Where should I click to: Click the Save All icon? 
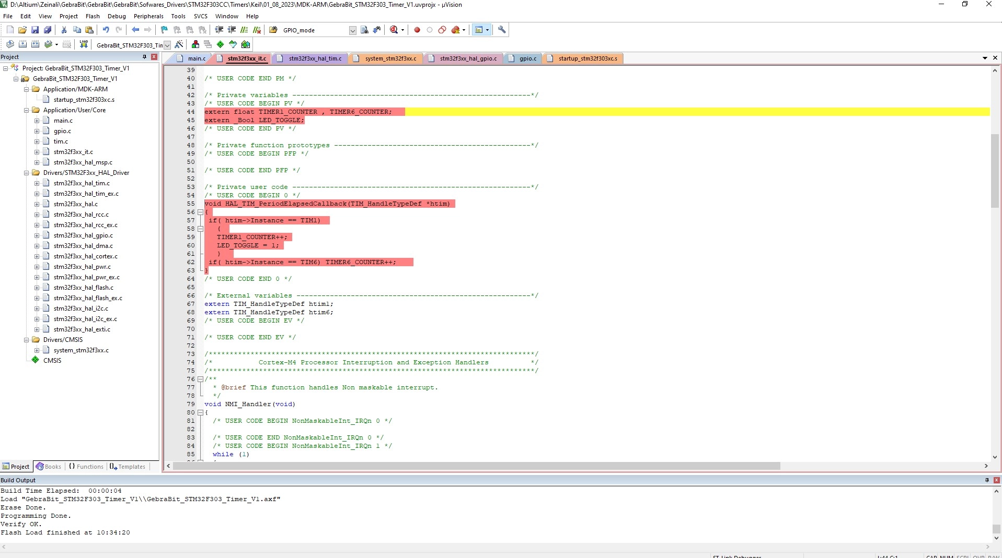pos(48,30)
